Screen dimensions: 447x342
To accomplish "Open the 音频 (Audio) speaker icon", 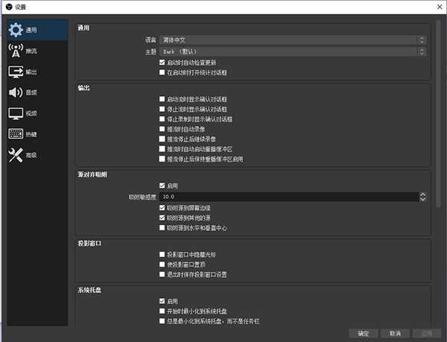I will (x=16, y=93).
